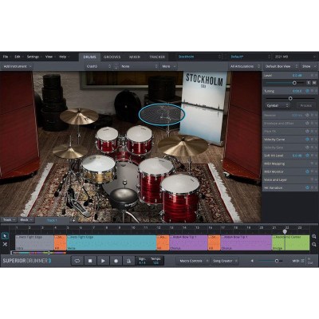Click the MIDI In/Out icon in bottom bar
Image resolution: width=319 pixels, height=319 pixels.
(x=310, y=261)
